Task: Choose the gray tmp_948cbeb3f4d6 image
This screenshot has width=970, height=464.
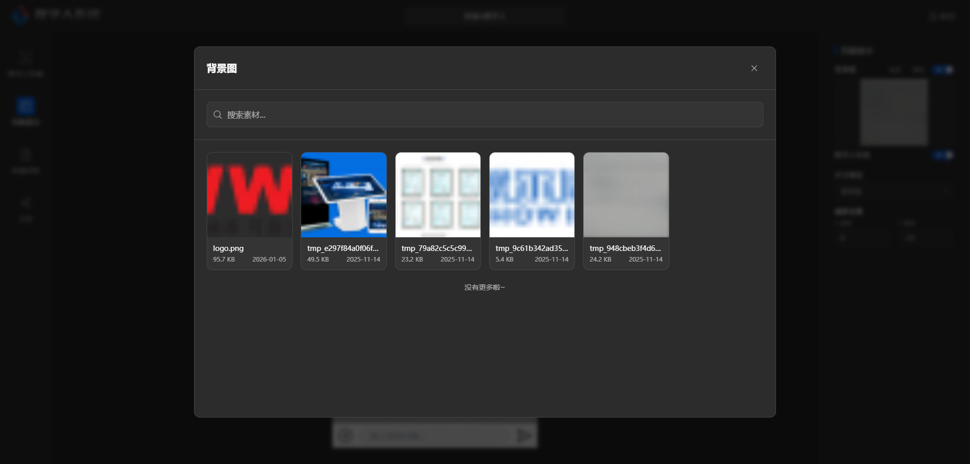Action: pyautogui.click(x=626, y=195)
